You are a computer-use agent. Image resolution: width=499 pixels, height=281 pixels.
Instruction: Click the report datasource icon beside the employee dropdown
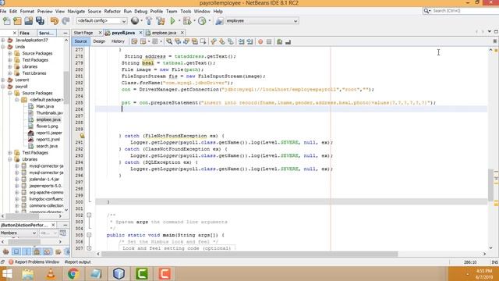click(x=219, y=21)
